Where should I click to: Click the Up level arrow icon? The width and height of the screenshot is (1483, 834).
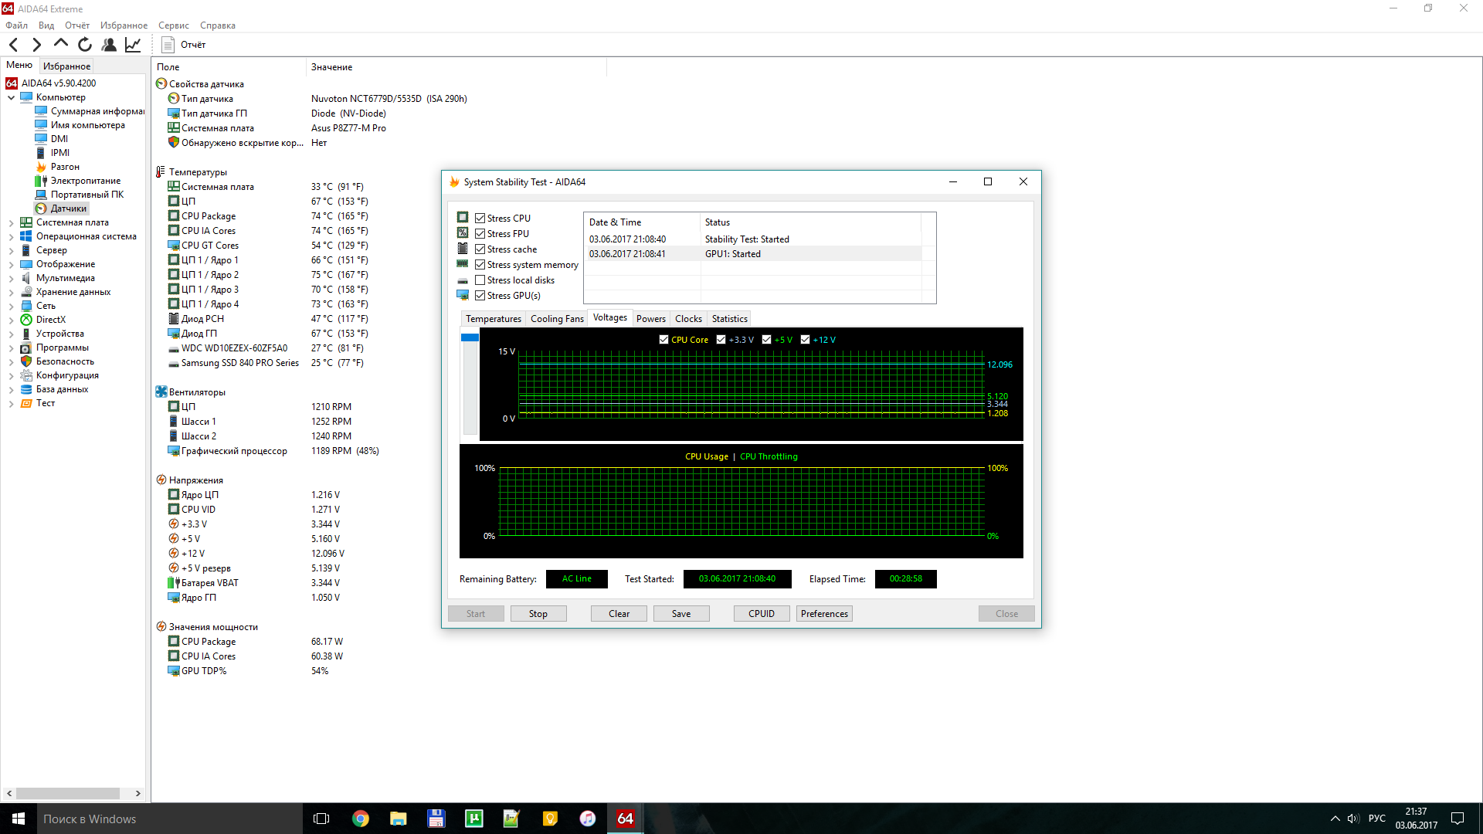pos(61,44)
